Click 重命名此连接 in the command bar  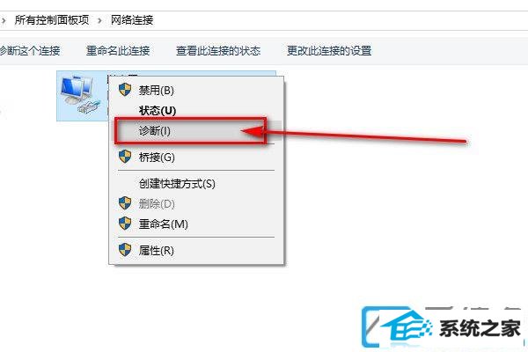tap(118, 50)
